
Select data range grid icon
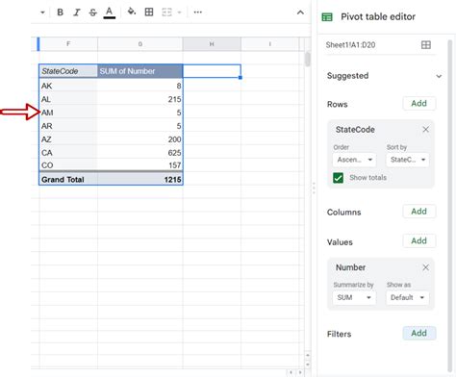pos(426,45)
